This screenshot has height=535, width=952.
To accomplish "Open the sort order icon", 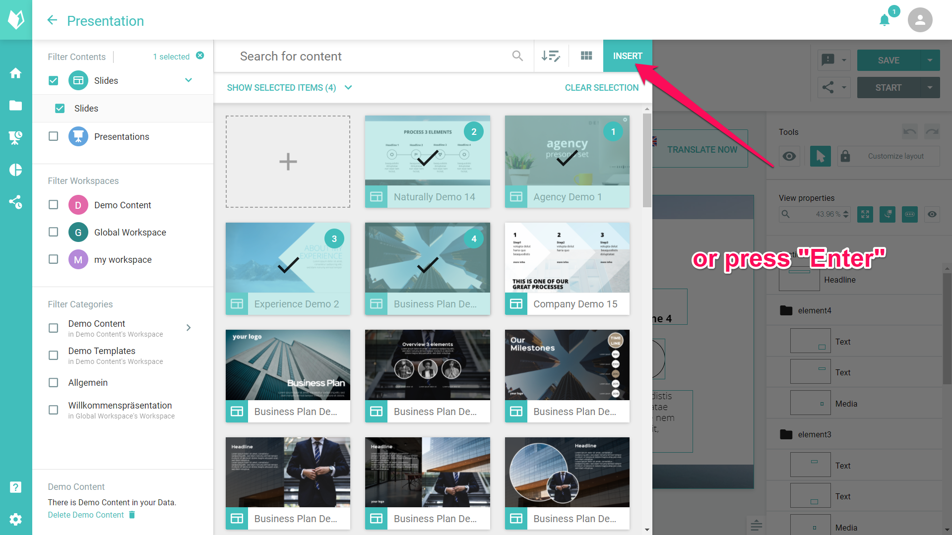I will point(551,56).
